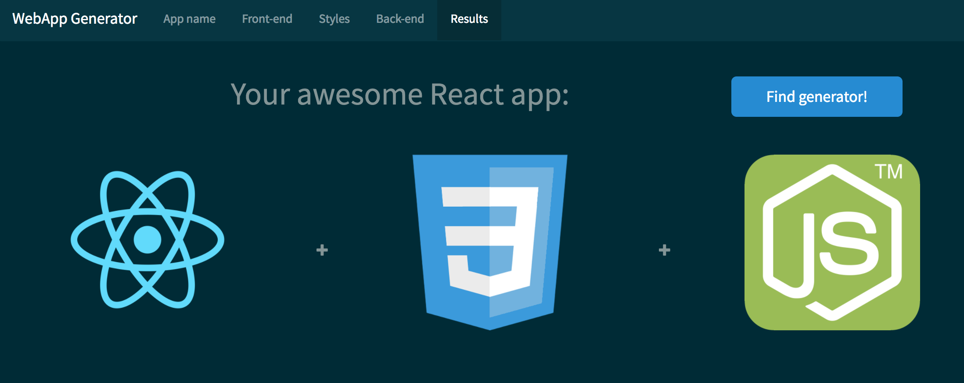
Task: Click the WebApp Generator brand link
Action: 75,19
